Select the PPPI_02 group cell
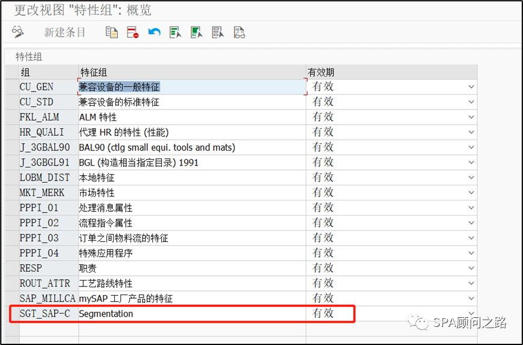 (48, 223)
